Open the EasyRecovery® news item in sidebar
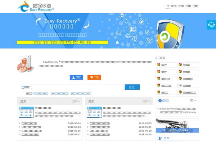This screenshot has height=144, width=216. coord(178,111)
